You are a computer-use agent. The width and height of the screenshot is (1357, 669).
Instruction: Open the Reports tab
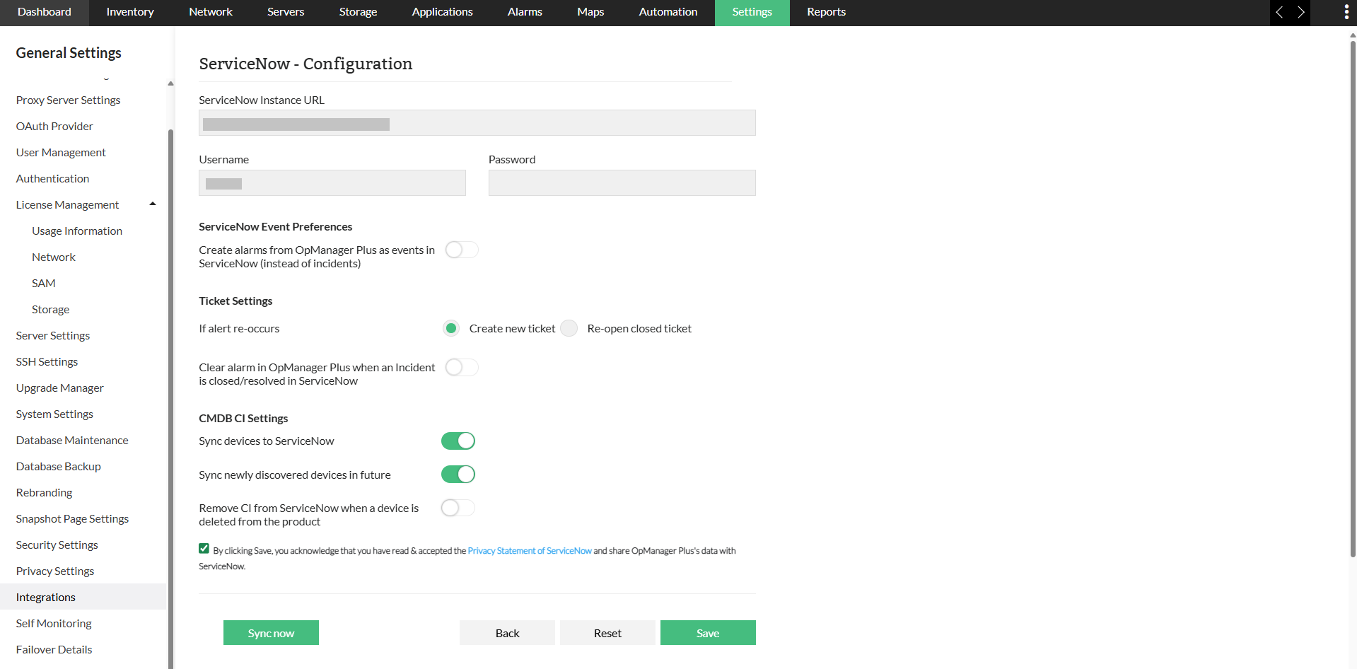coord(827,12)
